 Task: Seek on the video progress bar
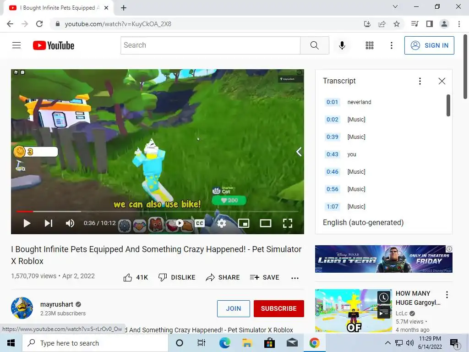(158, 211)
